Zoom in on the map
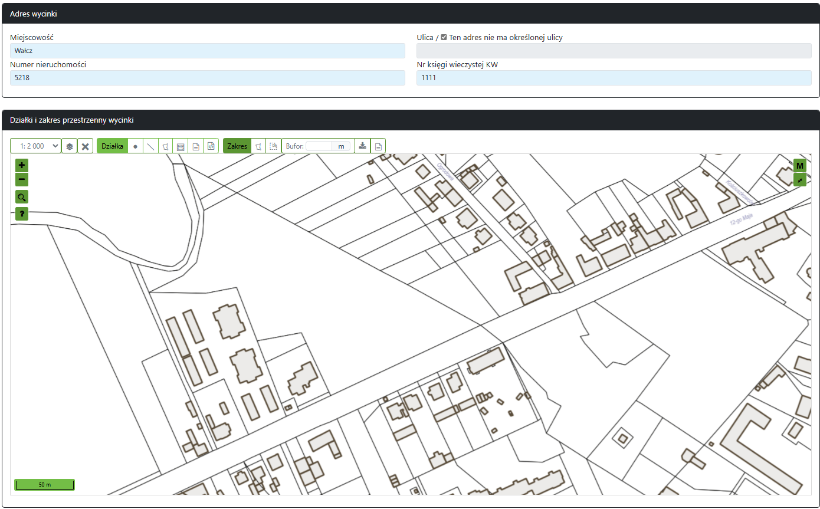Viewport: 820px width, 509px height. [x=22, y=165]
